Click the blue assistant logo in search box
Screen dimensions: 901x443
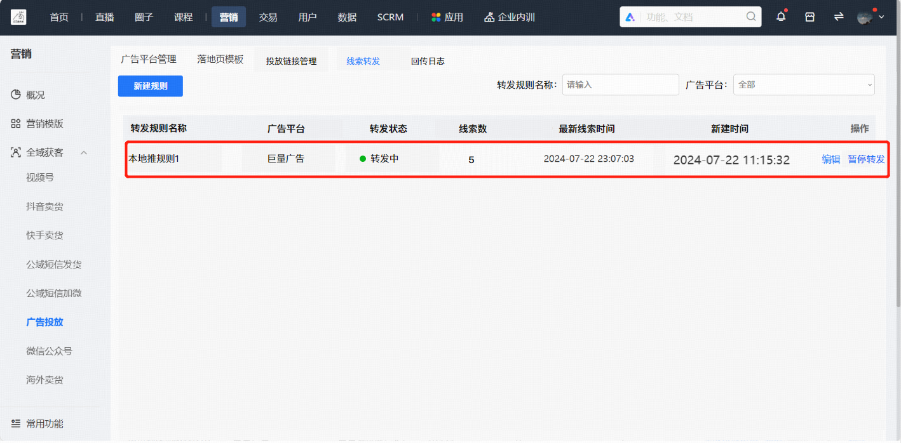630,17
